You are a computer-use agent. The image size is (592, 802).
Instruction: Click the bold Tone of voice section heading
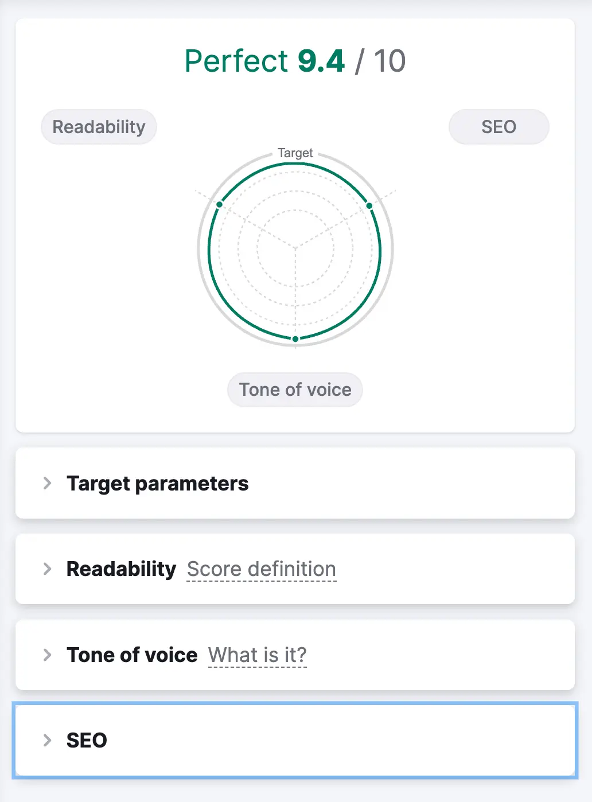132,655
